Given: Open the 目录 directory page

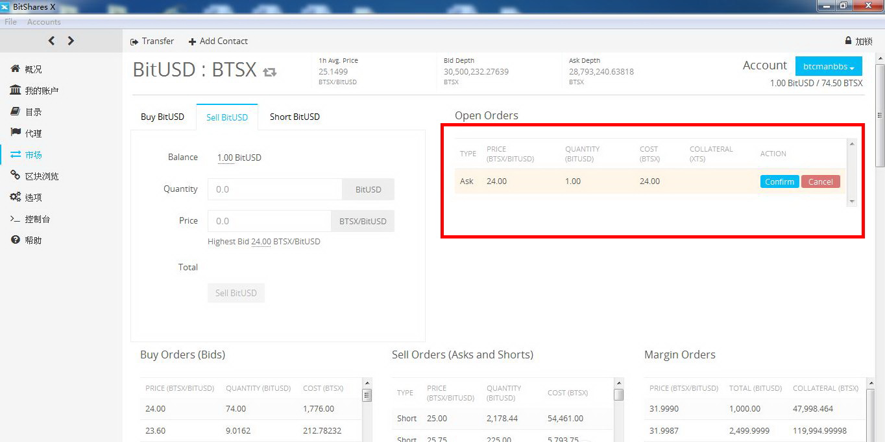Looking at the screenshot, I should pyautogui.click(x=27, y=111).
